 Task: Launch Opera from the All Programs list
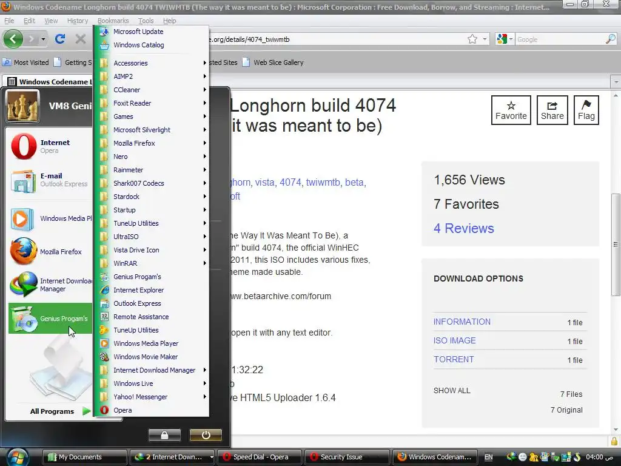(x=150, y=410)
